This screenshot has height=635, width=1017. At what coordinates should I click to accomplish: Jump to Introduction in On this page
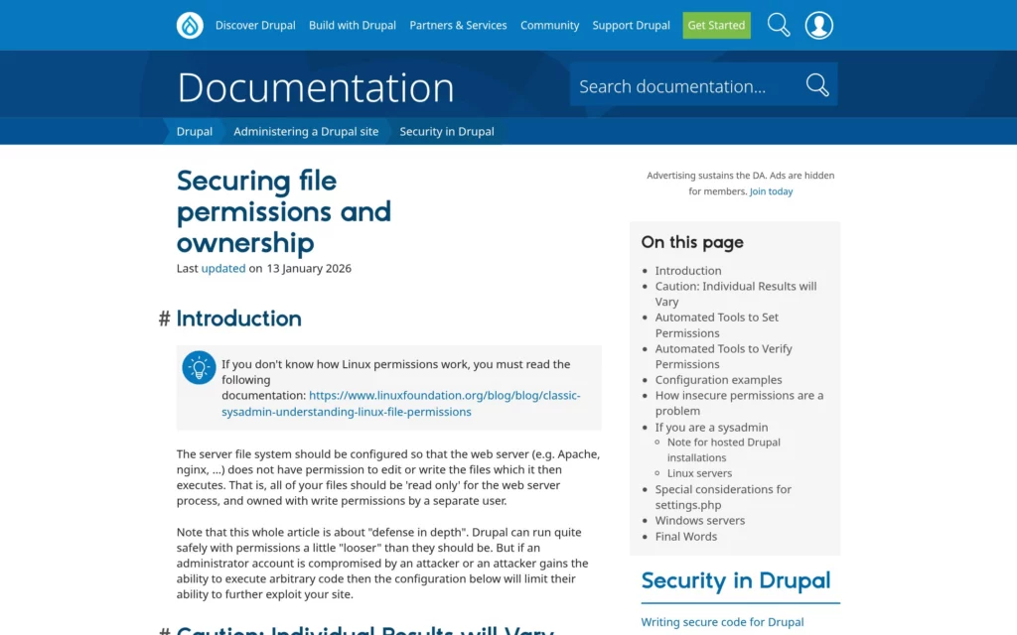point(687,270)
